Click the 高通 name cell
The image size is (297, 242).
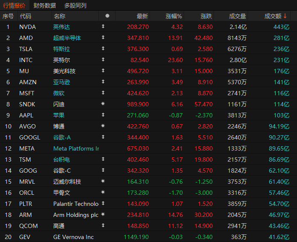(59, 226)
